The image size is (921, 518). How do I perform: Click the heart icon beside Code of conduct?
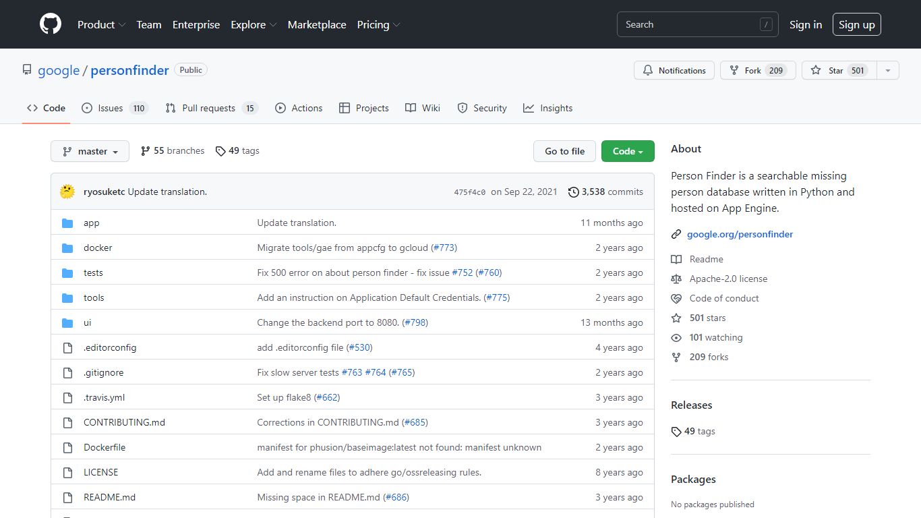click(676, 298)
